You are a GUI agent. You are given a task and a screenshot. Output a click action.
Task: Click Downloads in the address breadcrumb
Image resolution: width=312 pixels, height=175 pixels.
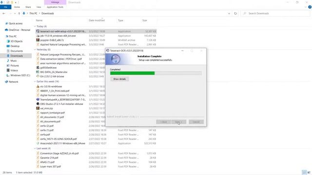48,13
